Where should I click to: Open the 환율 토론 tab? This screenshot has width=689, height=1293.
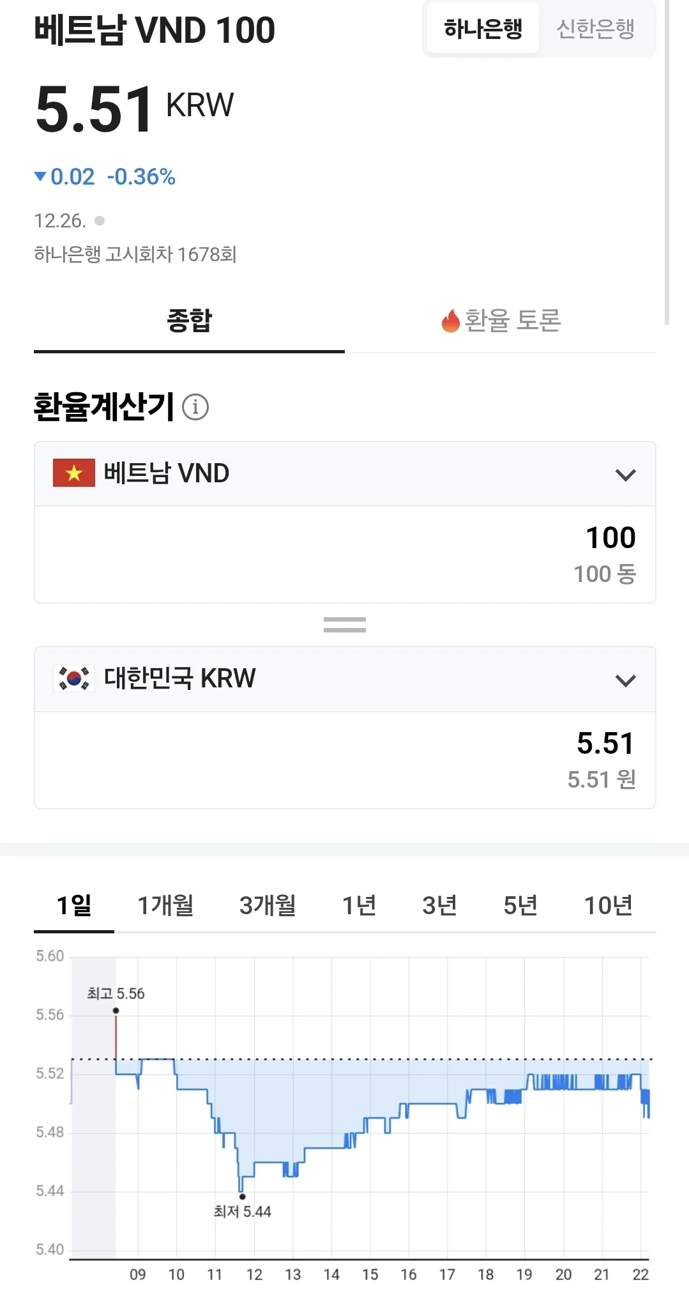pos(501,321)
